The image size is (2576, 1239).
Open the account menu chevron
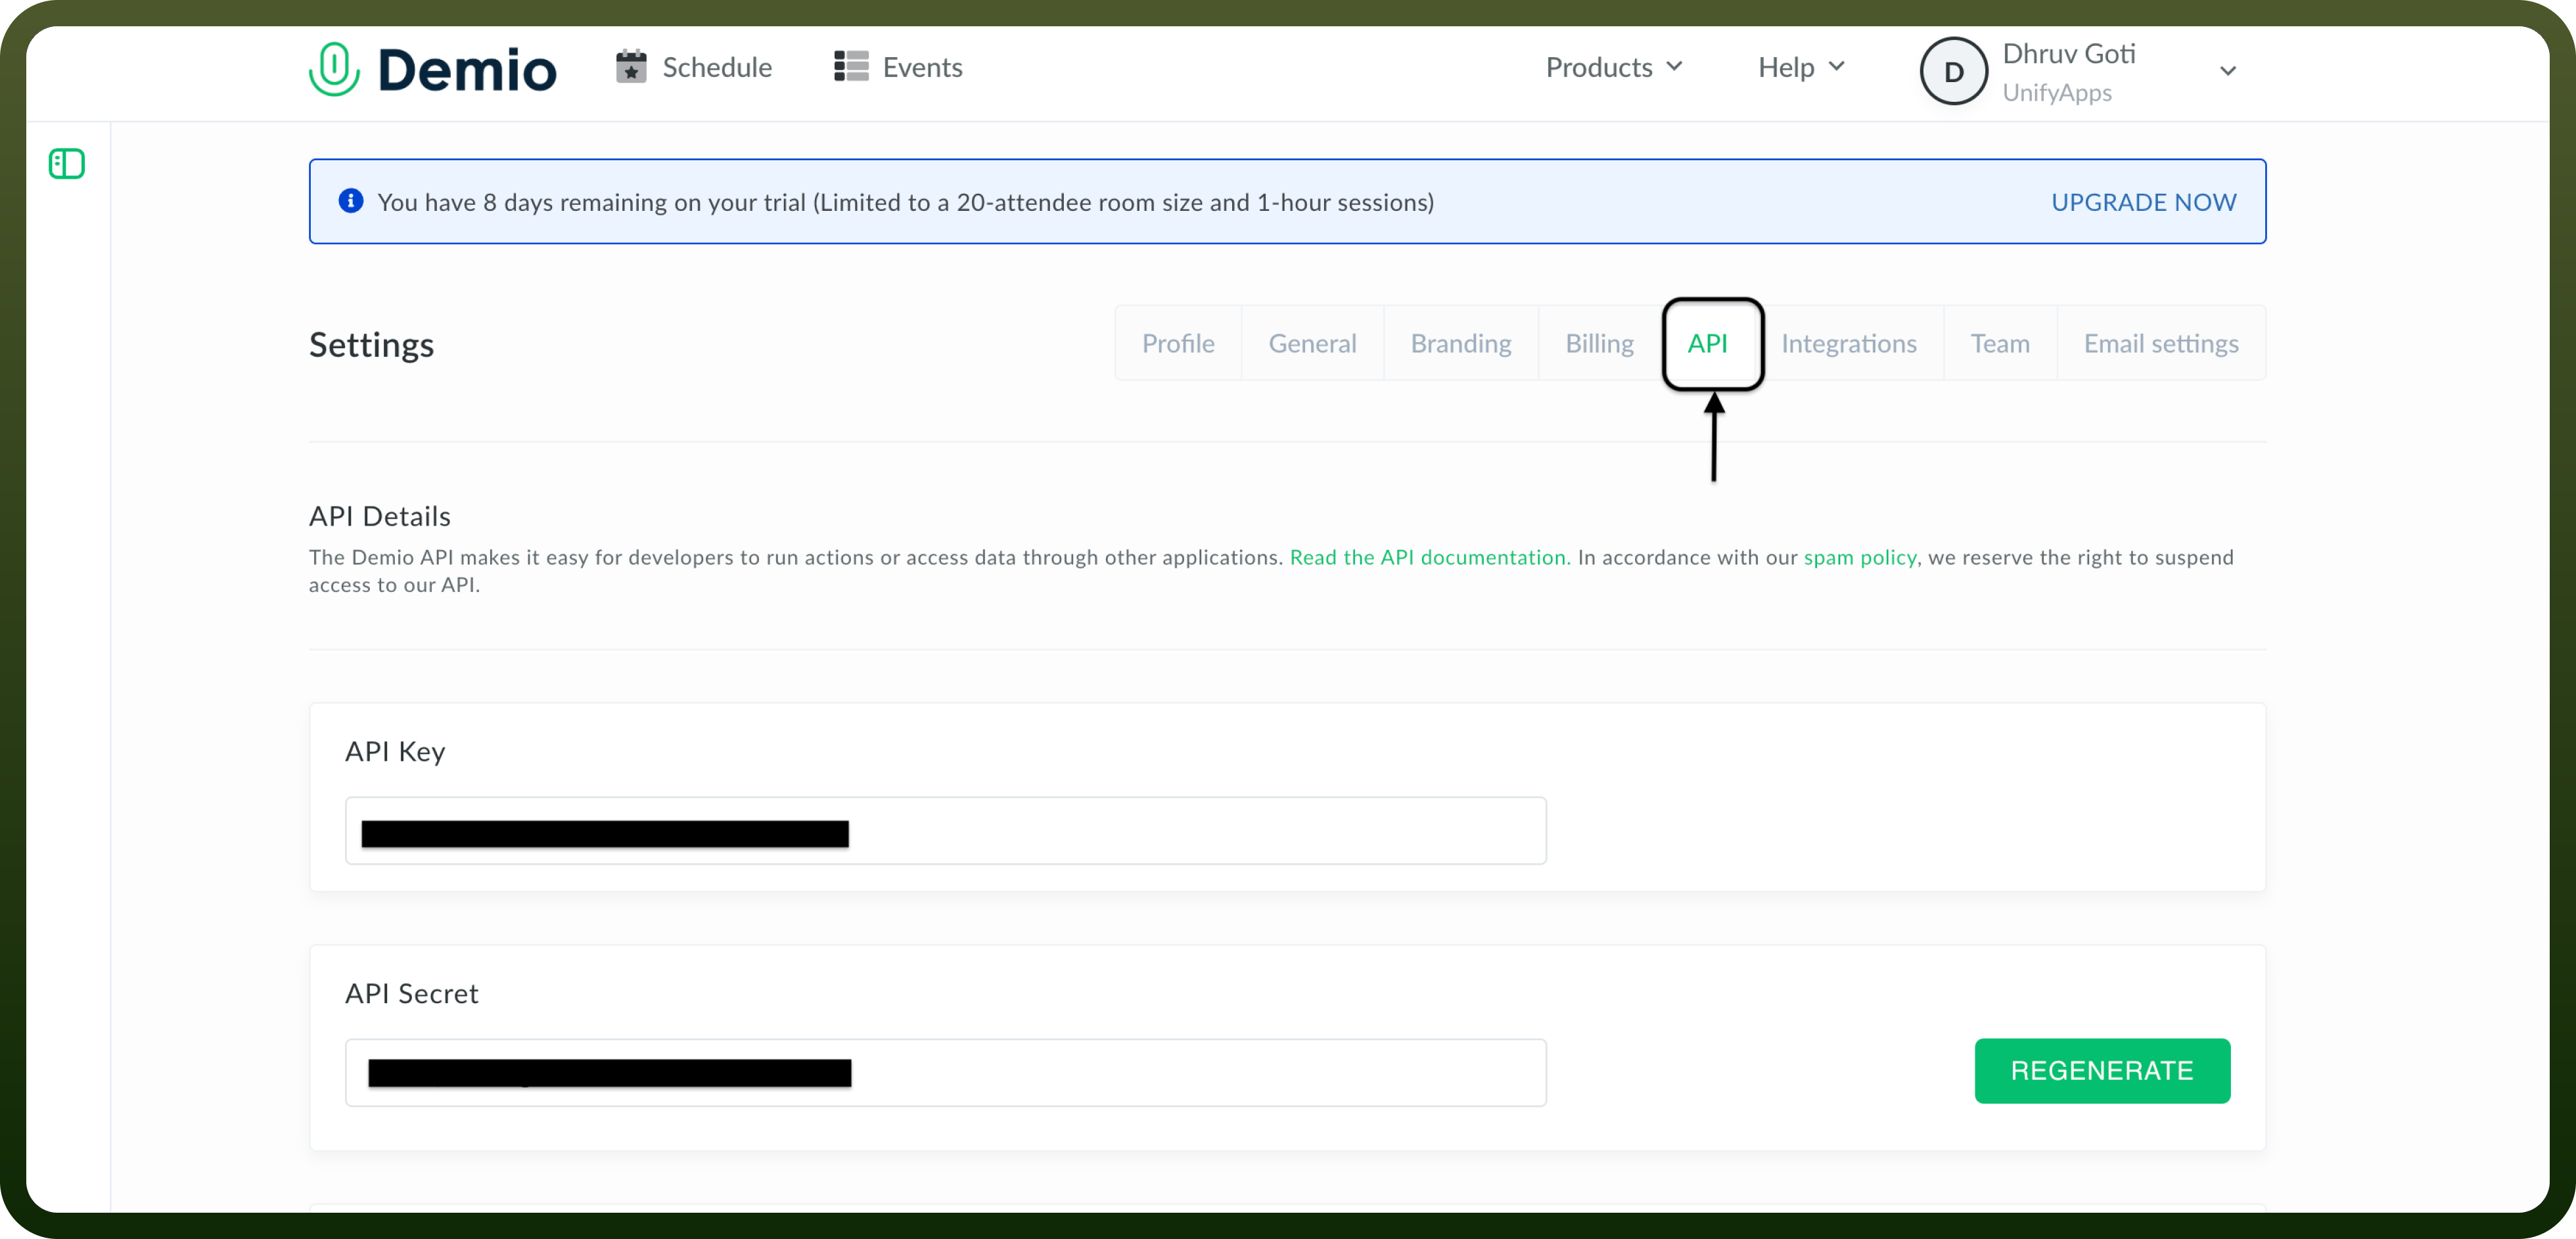pos(2227,71)
